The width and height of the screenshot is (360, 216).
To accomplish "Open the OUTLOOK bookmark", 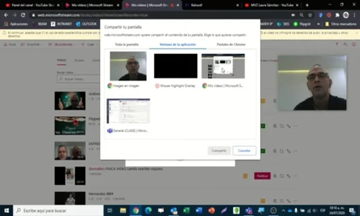I will 86,24.
